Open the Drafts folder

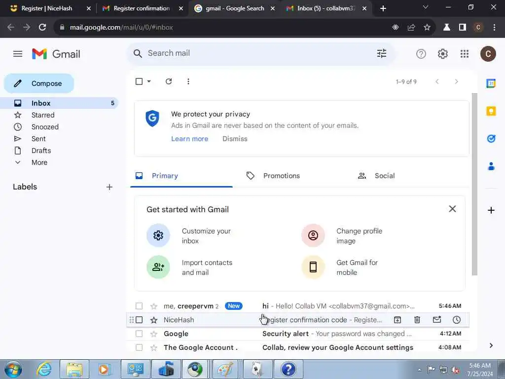point(41,151)
